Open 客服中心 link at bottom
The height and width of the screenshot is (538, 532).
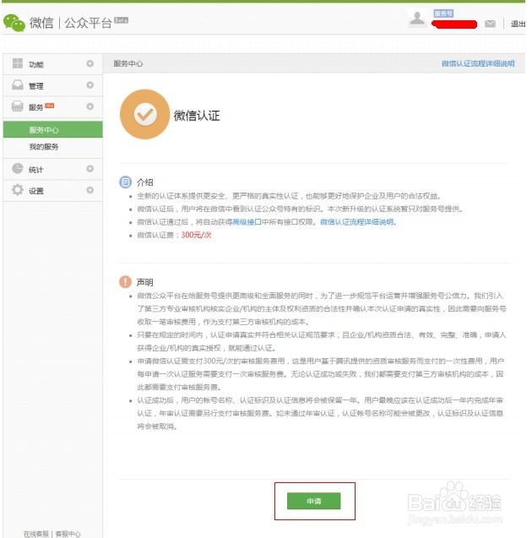[x=68, y=534]
